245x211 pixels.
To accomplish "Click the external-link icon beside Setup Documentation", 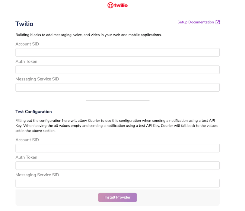I will tap(218, 22).
